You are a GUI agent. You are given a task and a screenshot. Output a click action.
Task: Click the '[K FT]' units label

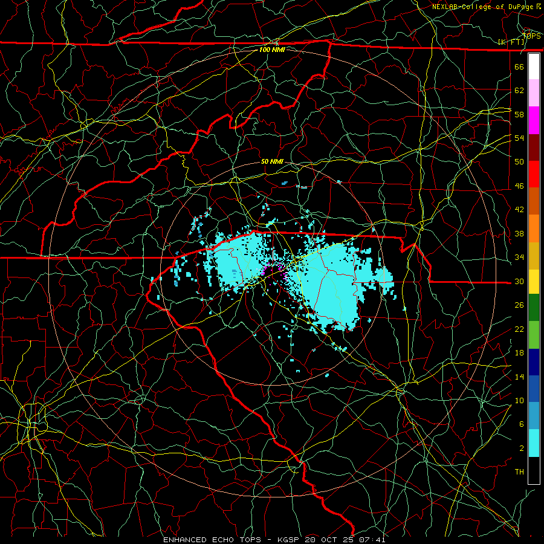(x=511, y=42)
